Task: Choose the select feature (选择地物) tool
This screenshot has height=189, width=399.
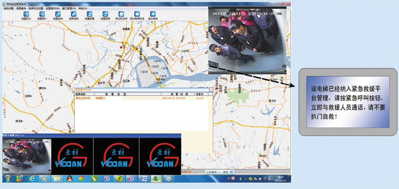Action: click(x=73, y=14)
